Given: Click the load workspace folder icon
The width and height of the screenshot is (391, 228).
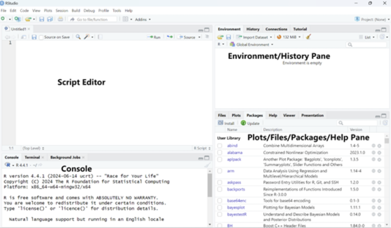Looking at the screenshot, I should 220,37.
